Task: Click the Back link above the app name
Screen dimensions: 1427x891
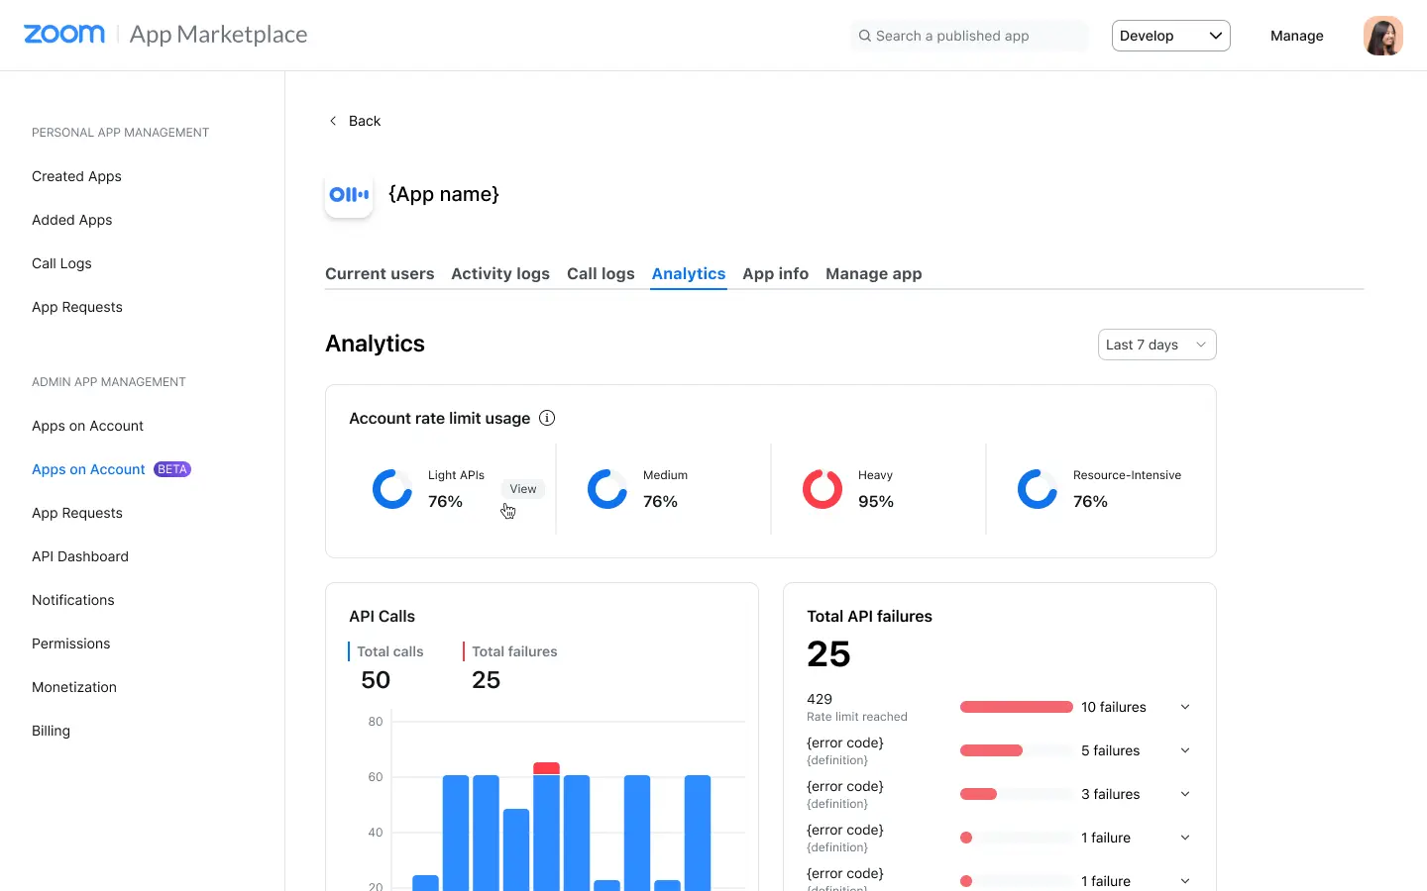Action: pyautogui.click(x=355, y=120)
